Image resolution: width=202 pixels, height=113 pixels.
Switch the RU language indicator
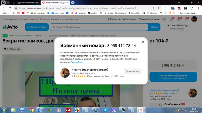click(168, 110)
